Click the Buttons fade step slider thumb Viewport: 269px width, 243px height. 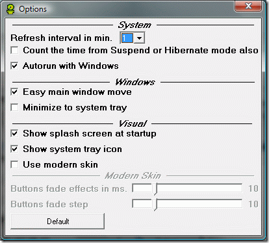[155, 205]
